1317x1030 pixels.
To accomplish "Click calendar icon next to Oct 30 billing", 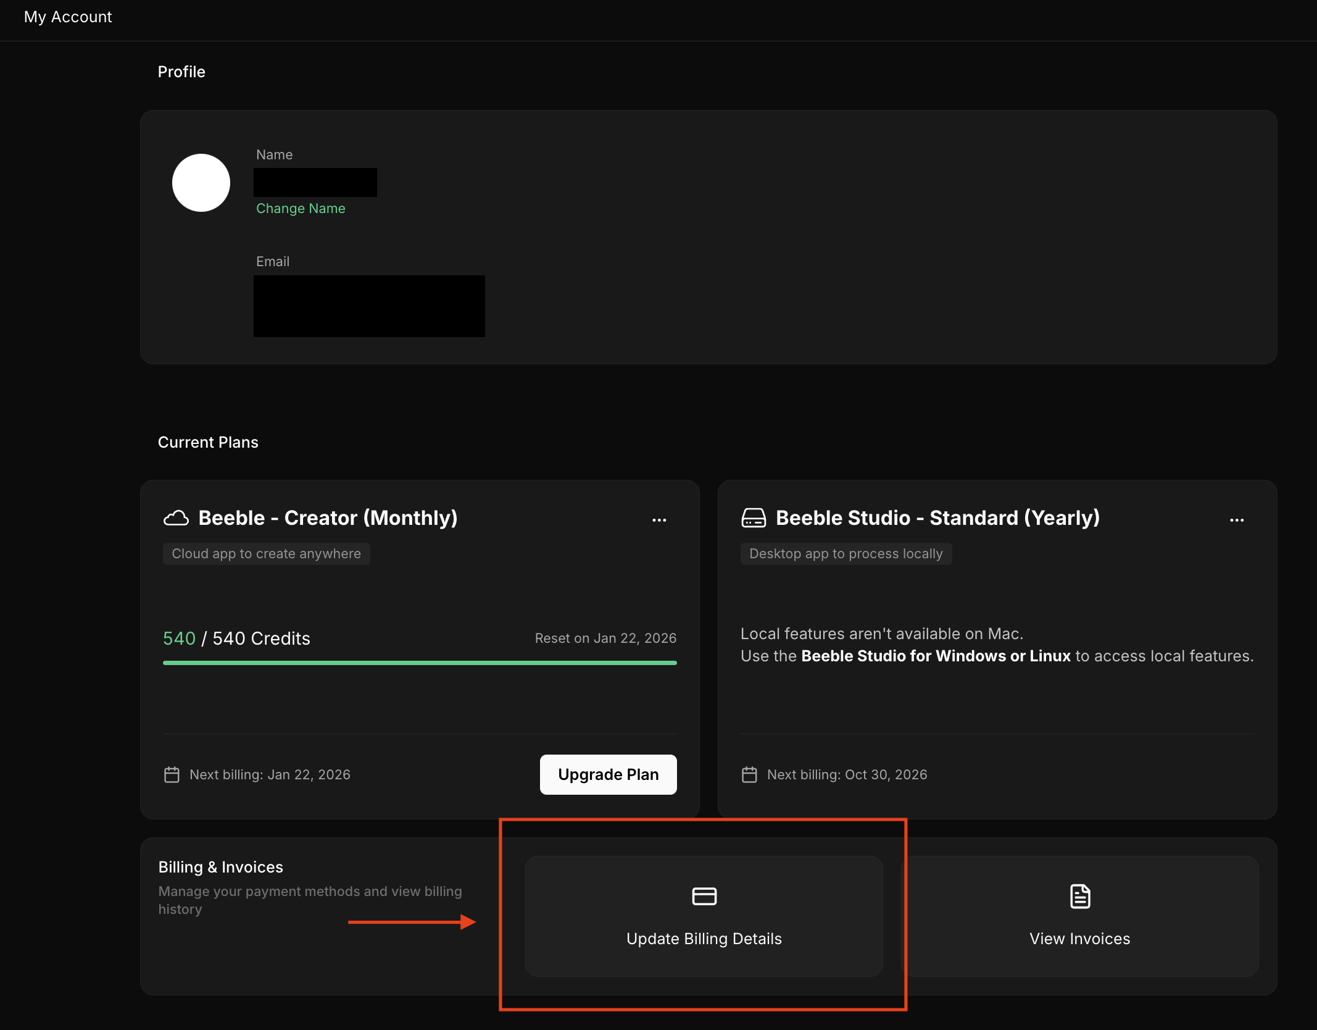I will tap(749, 774).
